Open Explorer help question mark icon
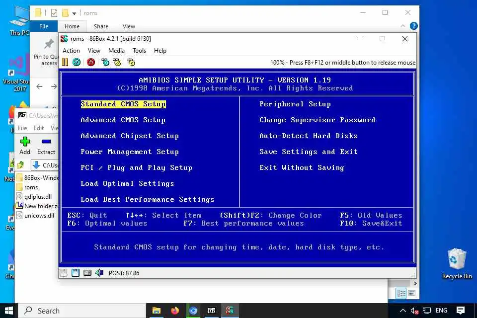This screenshot has width=477, height=318. pos(414,26)
